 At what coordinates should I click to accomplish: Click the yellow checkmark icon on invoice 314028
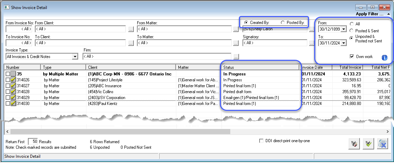tap(13, 91)
